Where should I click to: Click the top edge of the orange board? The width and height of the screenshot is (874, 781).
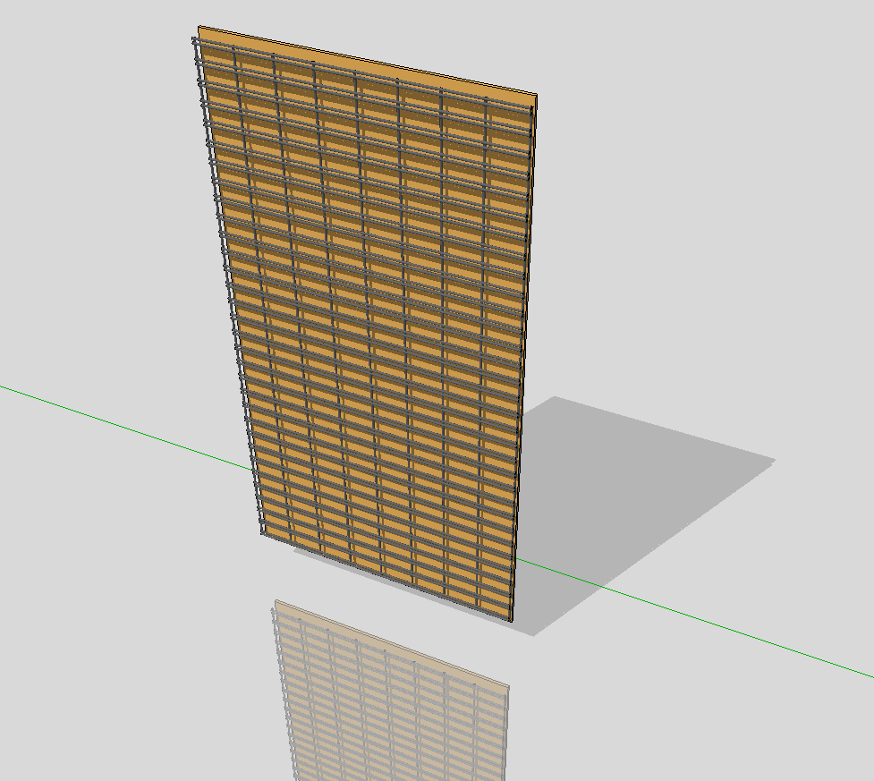pyautogui.click(x=367, y=62)
